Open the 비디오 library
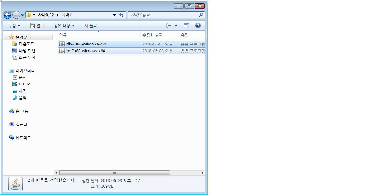The image size is (368, 195). [24, 84]
